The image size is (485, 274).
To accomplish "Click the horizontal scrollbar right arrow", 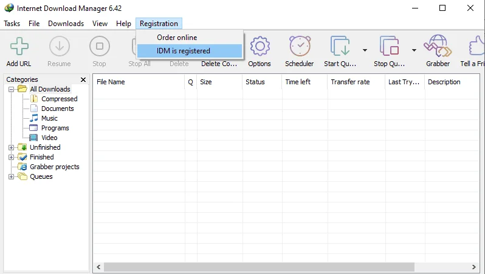I will click(x=474, y=267).
